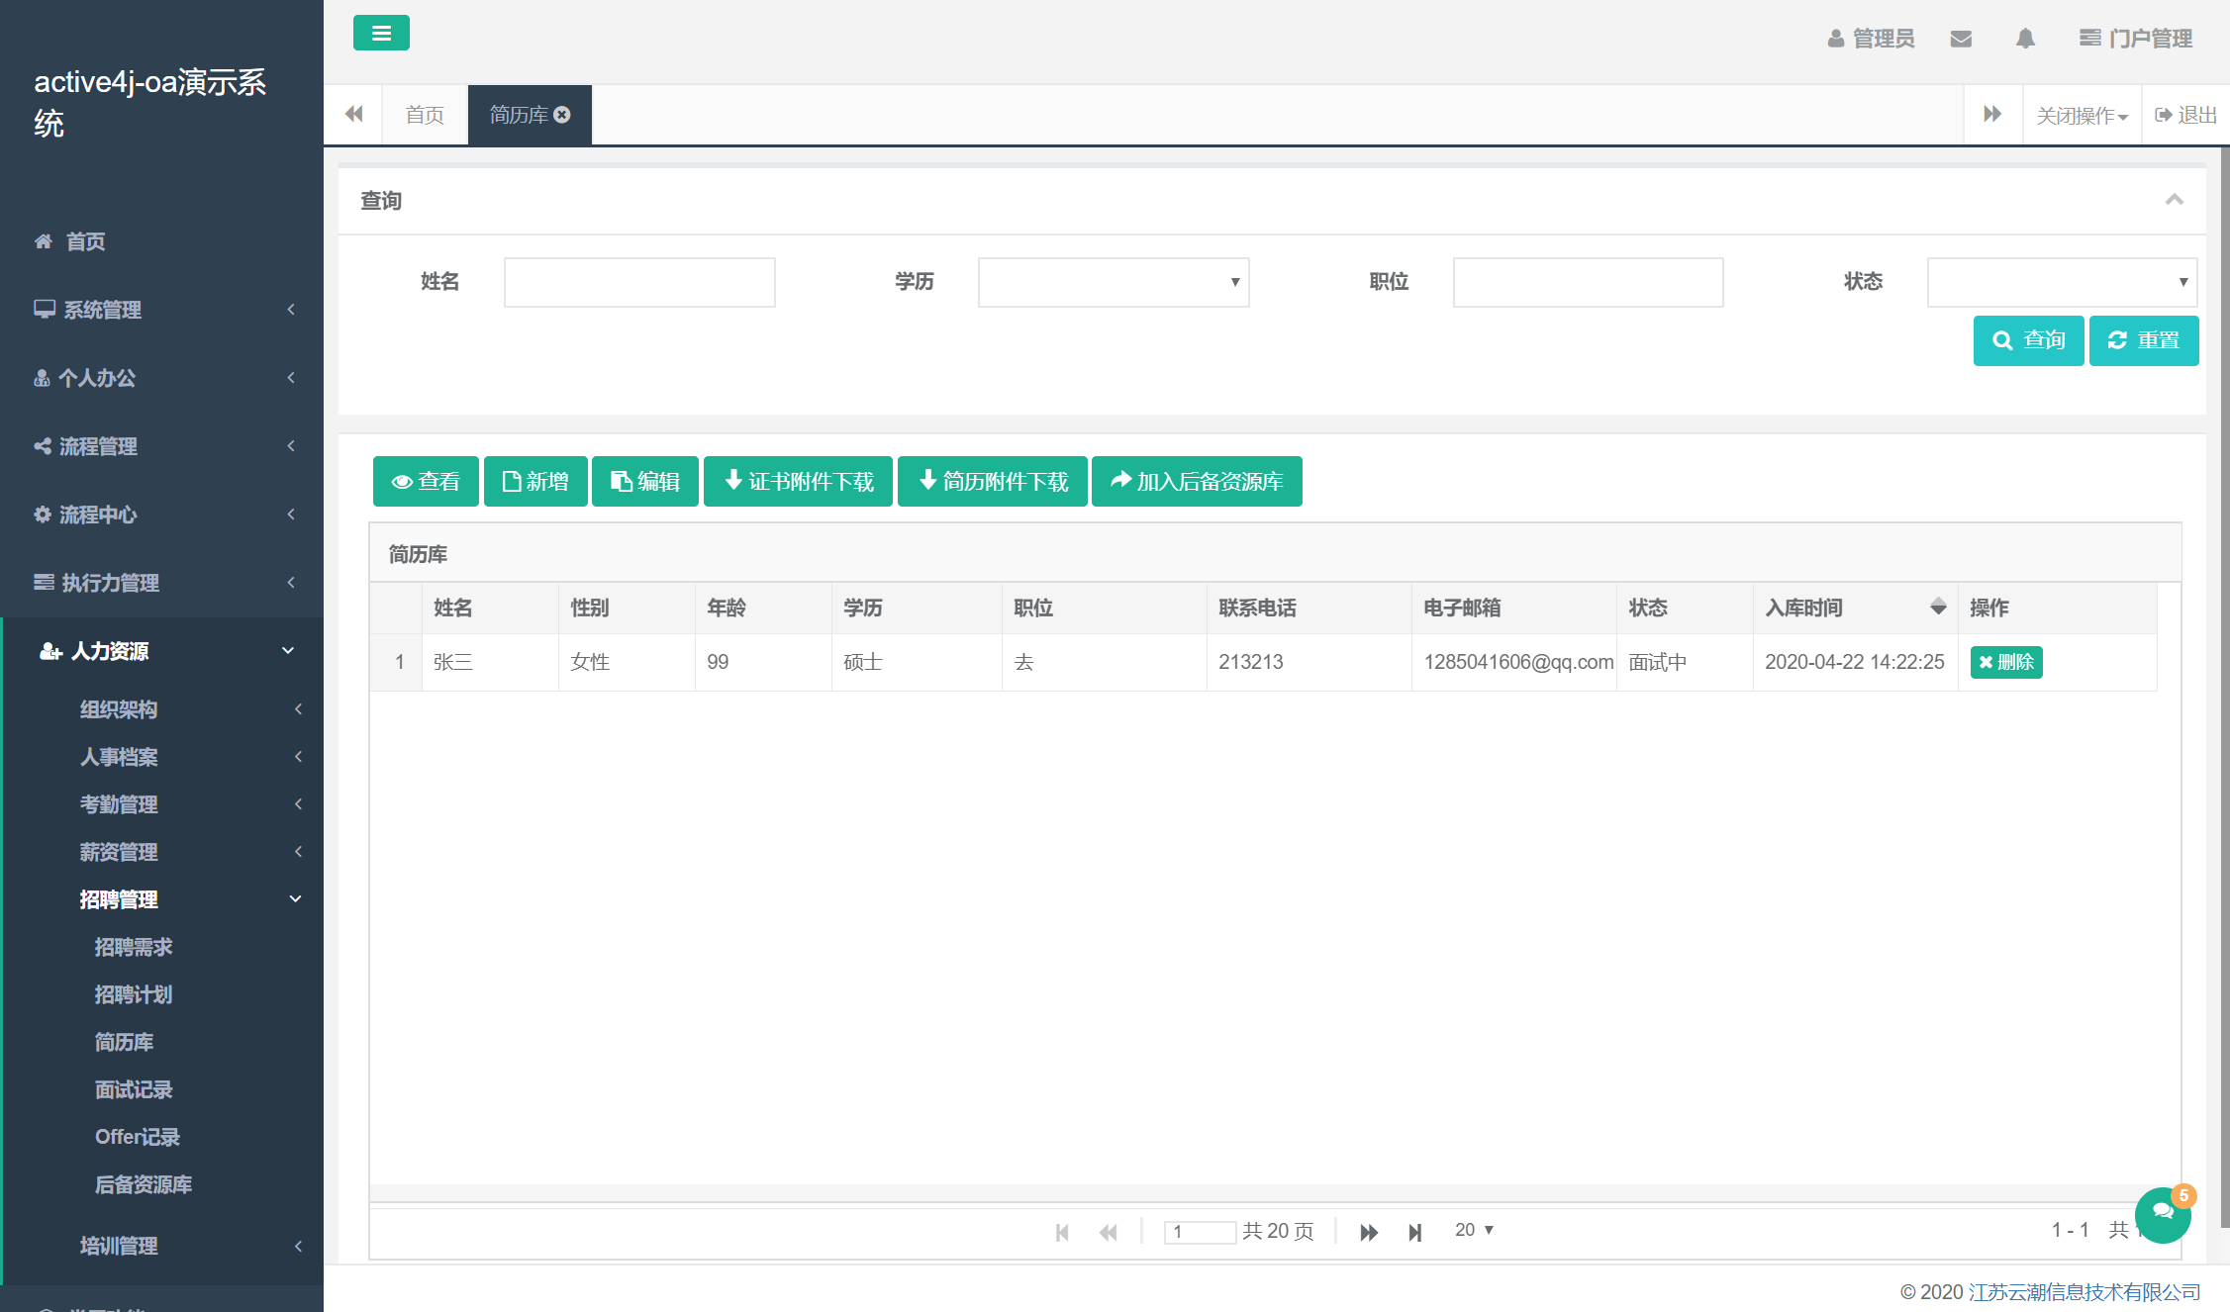Click the 退出 logout icon
The height and width of the screenshot is (1312, 2230).
[2184, 114]
